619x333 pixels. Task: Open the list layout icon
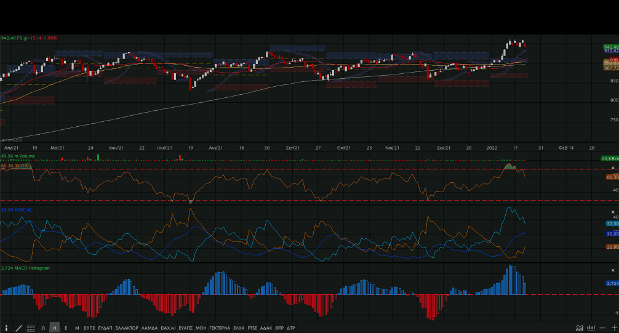tap(31, 328)
